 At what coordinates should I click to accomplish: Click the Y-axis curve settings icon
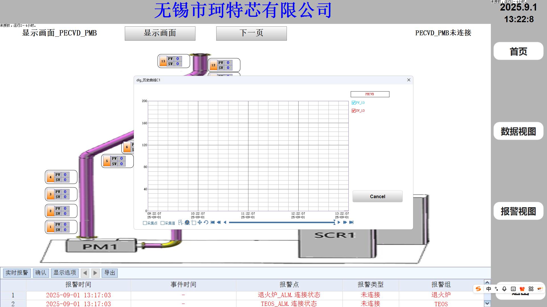tap(181, 223)
